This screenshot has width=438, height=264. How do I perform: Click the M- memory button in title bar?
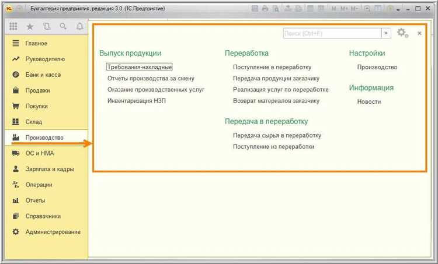(x=354, y=9)
